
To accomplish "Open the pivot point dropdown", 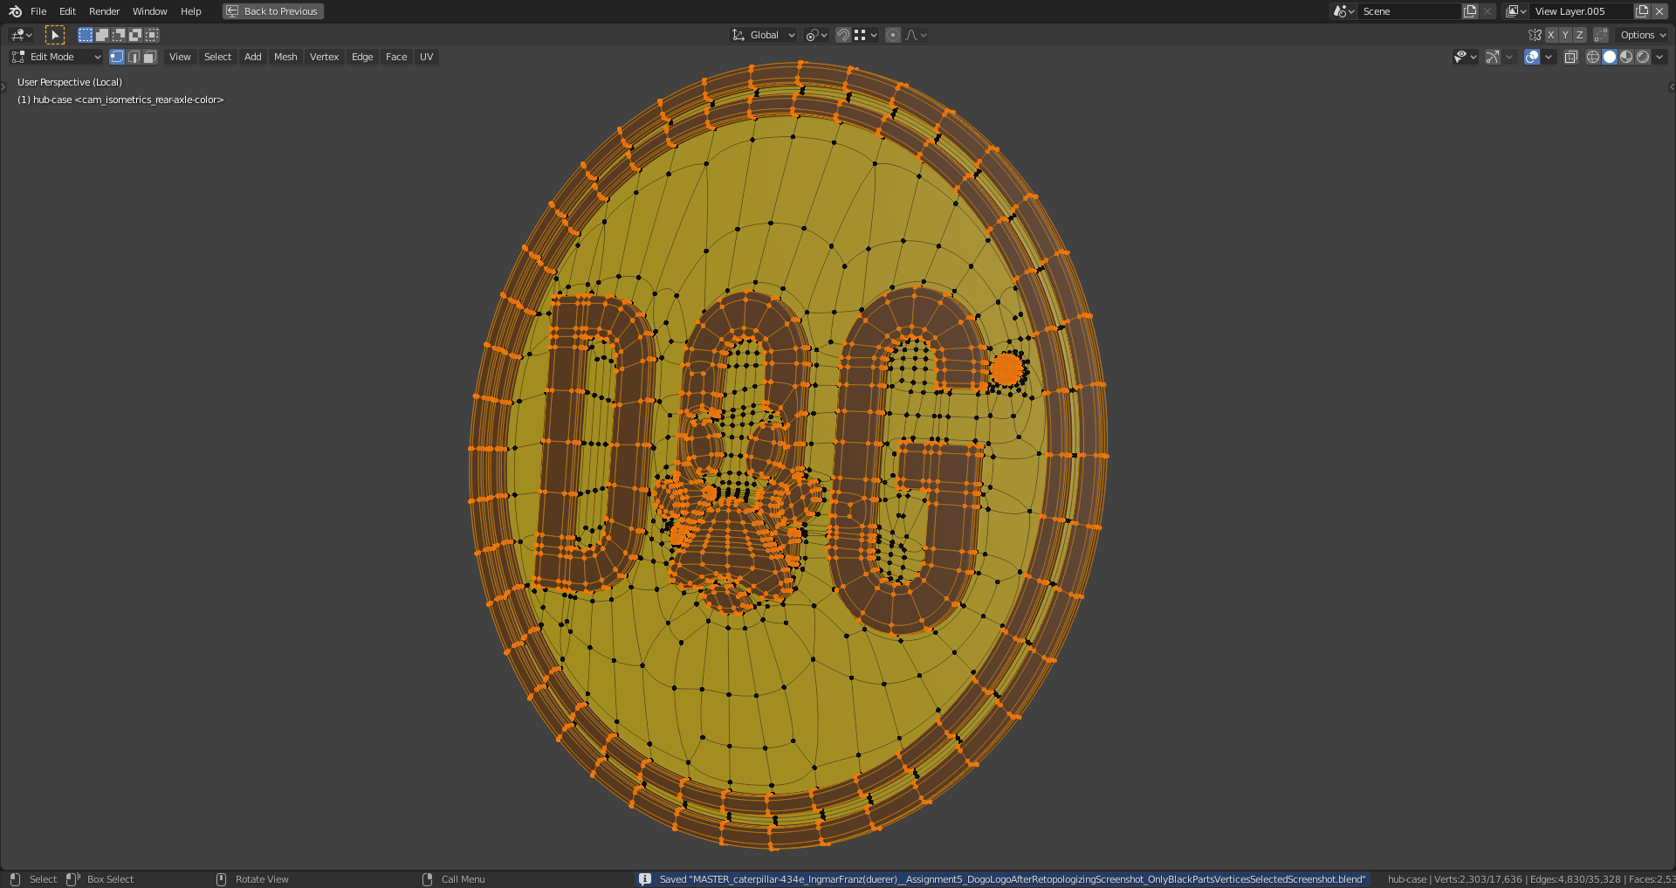I will (816, 35).
